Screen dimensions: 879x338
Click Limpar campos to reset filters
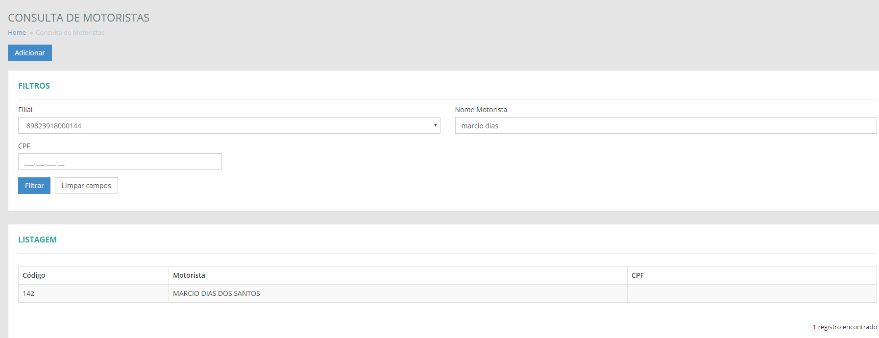(x=86, y=186)
